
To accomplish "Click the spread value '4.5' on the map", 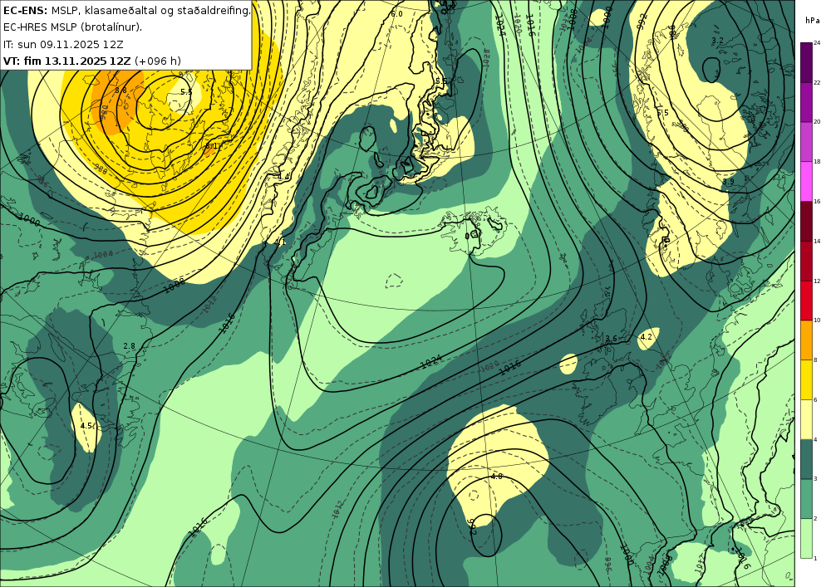I will click(x=87, y=426).
